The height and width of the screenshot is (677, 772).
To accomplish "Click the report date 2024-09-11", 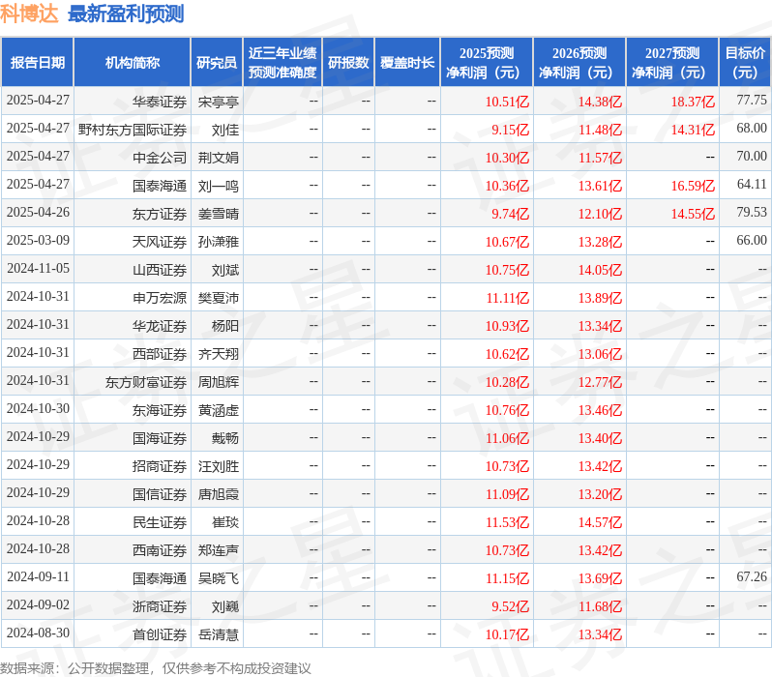I will click(38, 577).
